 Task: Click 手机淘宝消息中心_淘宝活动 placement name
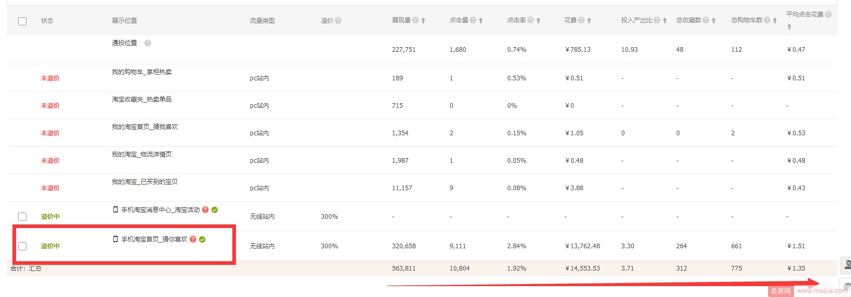point(160,210)
